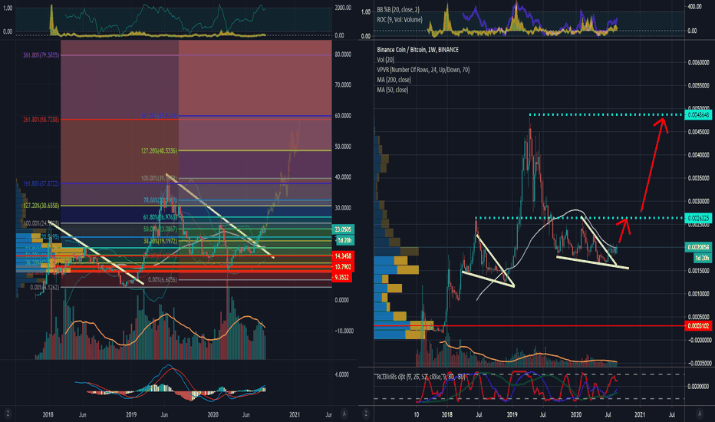
Task: Click the red 0.0003102 price label
Action: pyautogui.click(x=698, y=326)
